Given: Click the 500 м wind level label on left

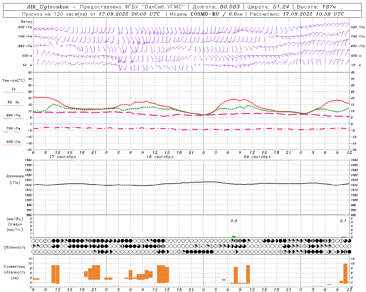Looking at the screenshot, I should click(x=27, y=56).
